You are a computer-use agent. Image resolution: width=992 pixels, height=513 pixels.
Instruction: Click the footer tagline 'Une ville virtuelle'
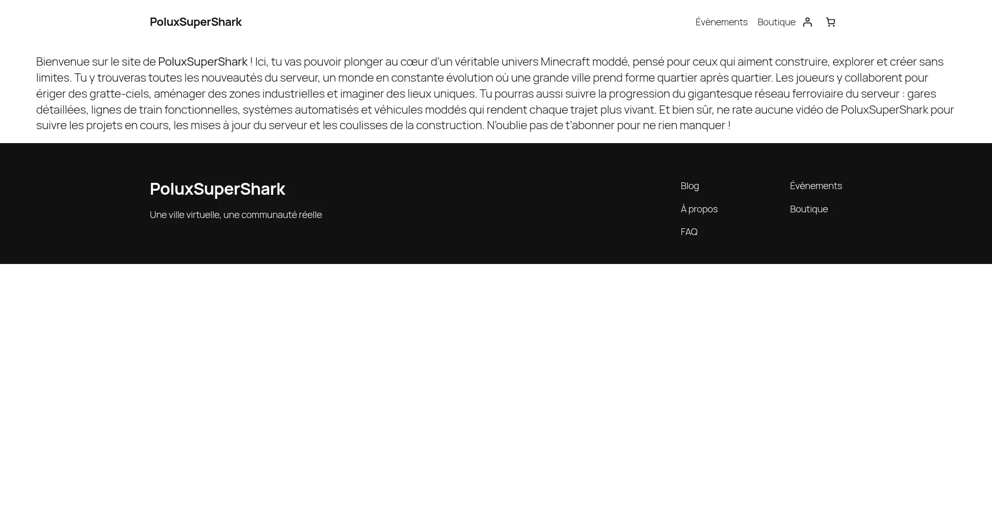click(x=184, y=215)
